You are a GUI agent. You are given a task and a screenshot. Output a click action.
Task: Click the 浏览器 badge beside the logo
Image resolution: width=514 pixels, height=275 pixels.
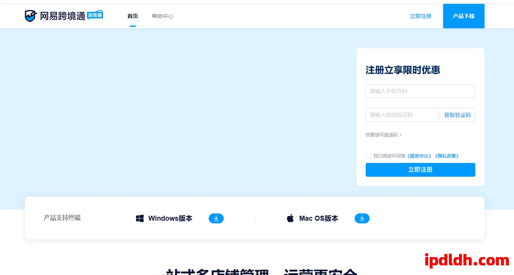click(x=95, y=15)
